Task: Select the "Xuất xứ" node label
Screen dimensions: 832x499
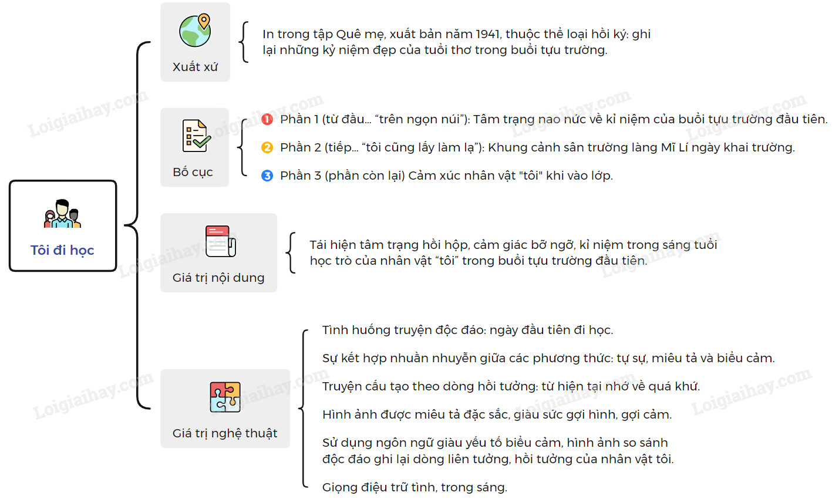Action: [195, 67]
